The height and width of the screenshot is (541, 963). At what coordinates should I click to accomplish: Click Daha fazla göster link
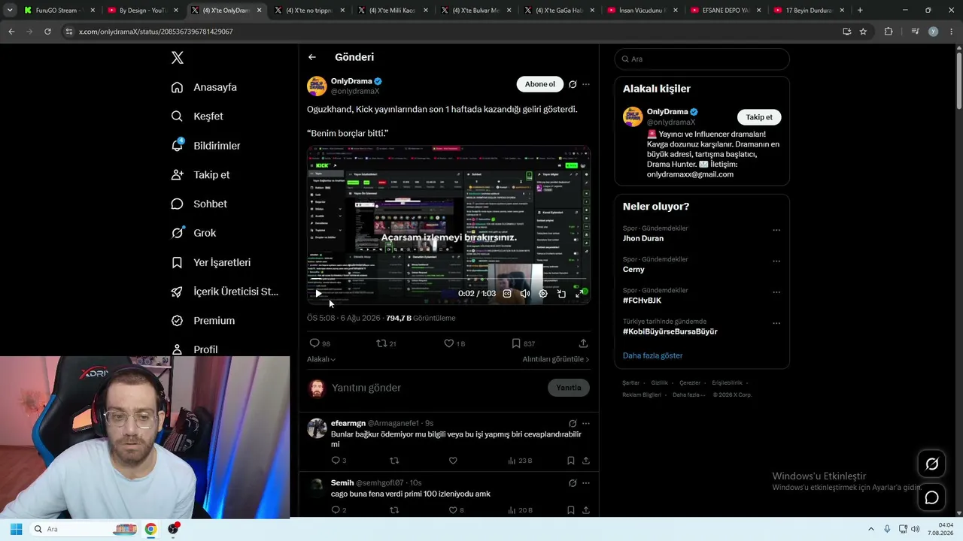(653, 355)
